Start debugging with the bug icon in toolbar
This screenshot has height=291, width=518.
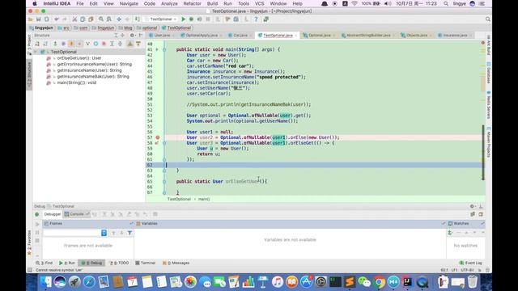click(191, 19)
